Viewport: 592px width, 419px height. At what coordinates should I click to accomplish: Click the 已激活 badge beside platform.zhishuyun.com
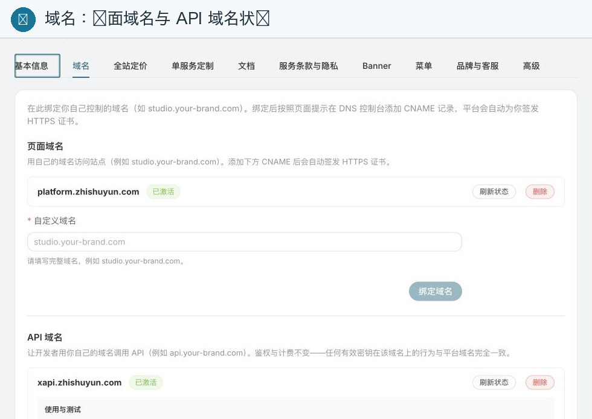[x=163, y=192]
